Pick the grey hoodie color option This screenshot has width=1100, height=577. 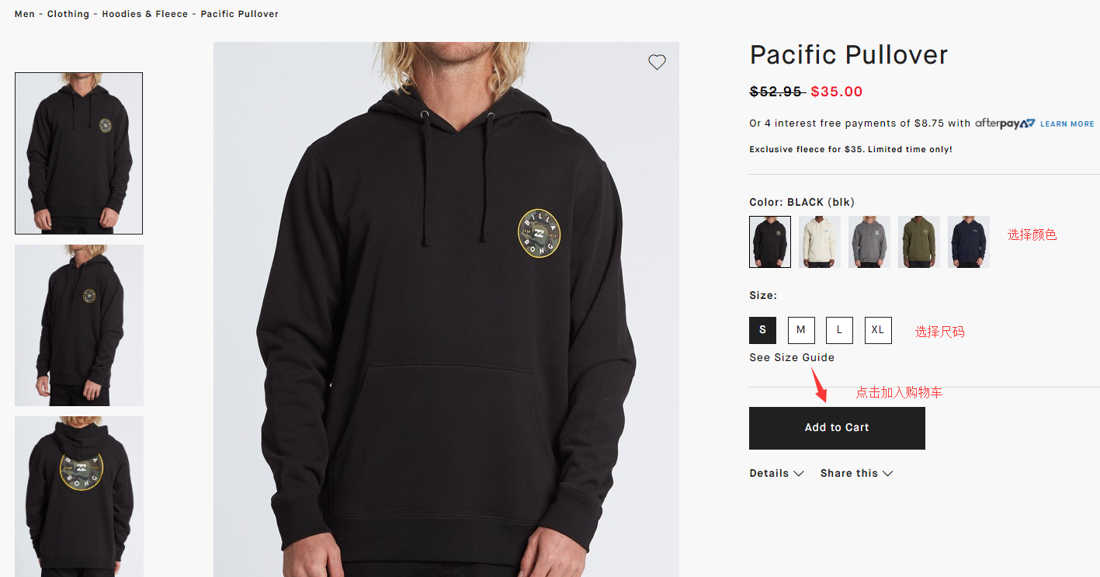click(x=869, y=242)
